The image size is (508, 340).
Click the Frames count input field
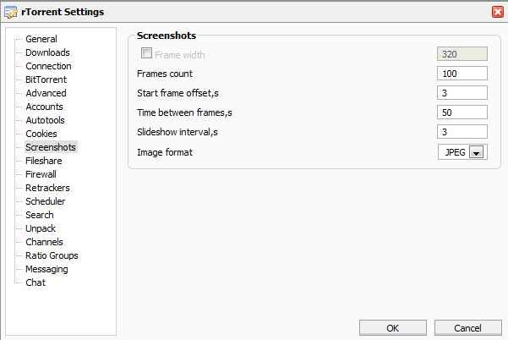(462, 74)
